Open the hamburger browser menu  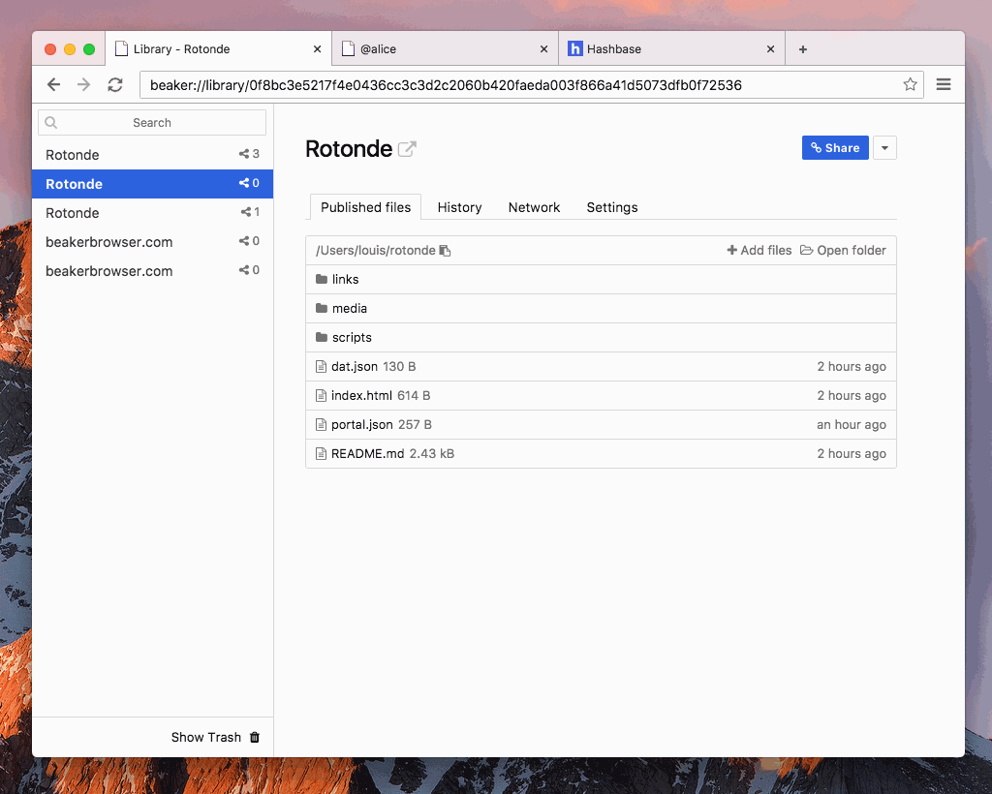point(944,84)
